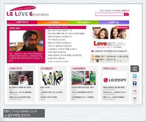Open the 이민호 headline

pos(57,52)
